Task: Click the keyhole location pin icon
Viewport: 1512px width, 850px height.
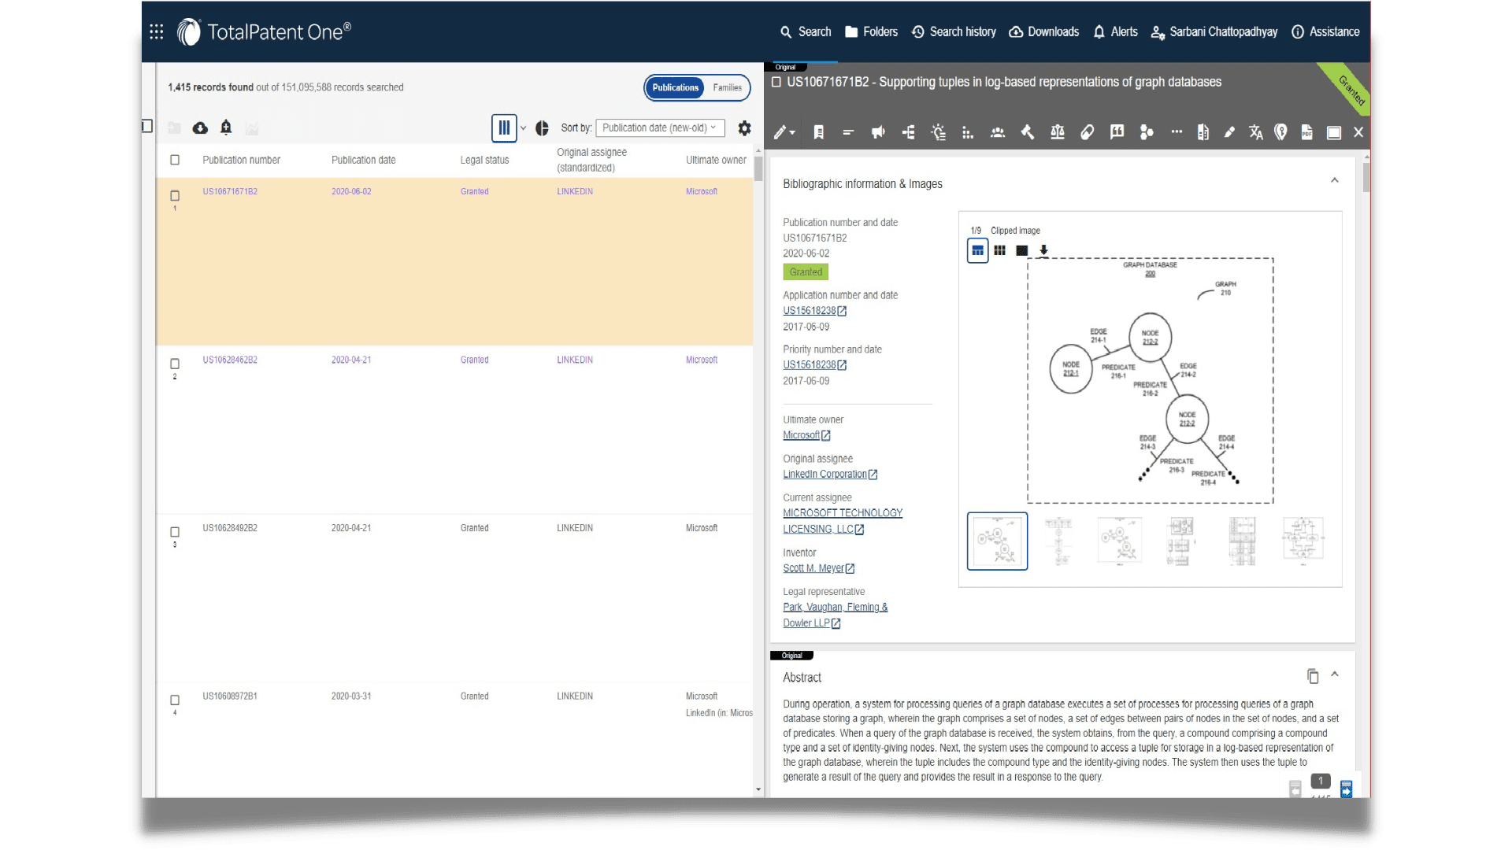Action: (x=1281, y=132)
